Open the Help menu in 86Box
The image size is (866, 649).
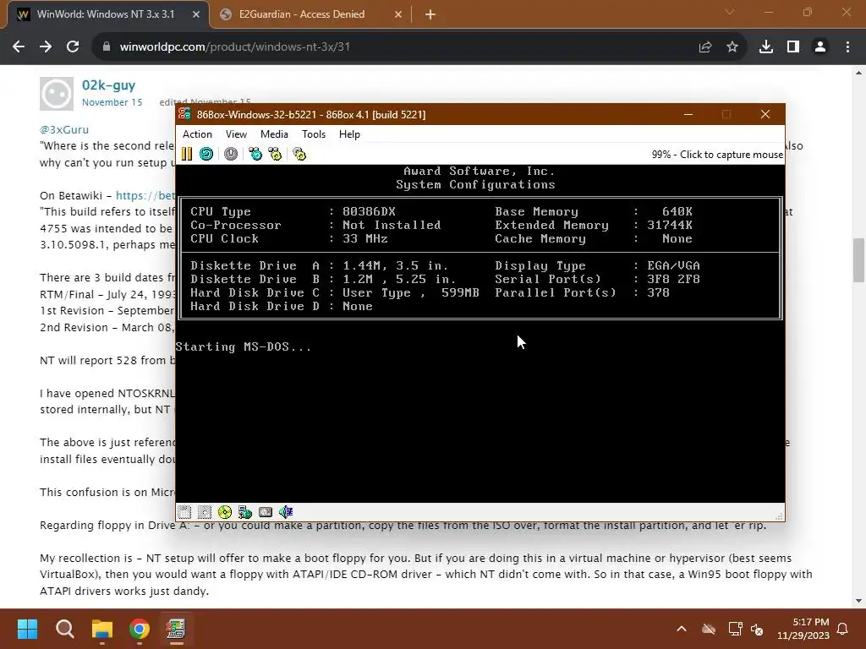(349, 134)
